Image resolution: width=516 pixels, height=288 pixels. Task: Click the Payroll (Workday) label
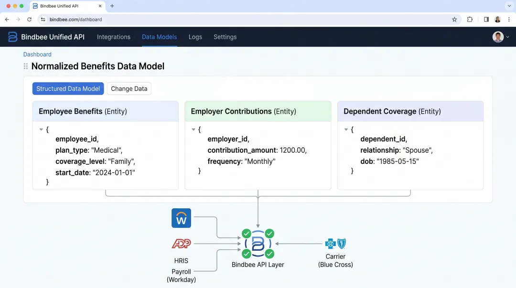tap(182, 276)
